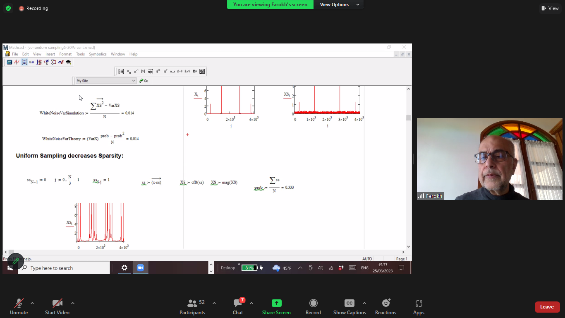Insert matrix transpose from Matrix toolbar
The image size is (565, 318).
coord(165,71)
